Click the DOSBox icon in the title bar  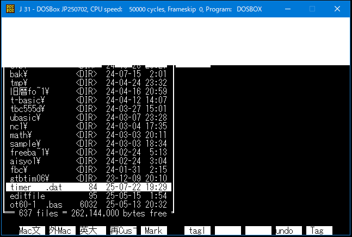[10, 9]
